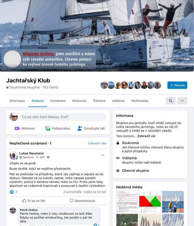Open the Multimédia tab
The width and height of the screenshot is (194, 226).
coord(140,101)
